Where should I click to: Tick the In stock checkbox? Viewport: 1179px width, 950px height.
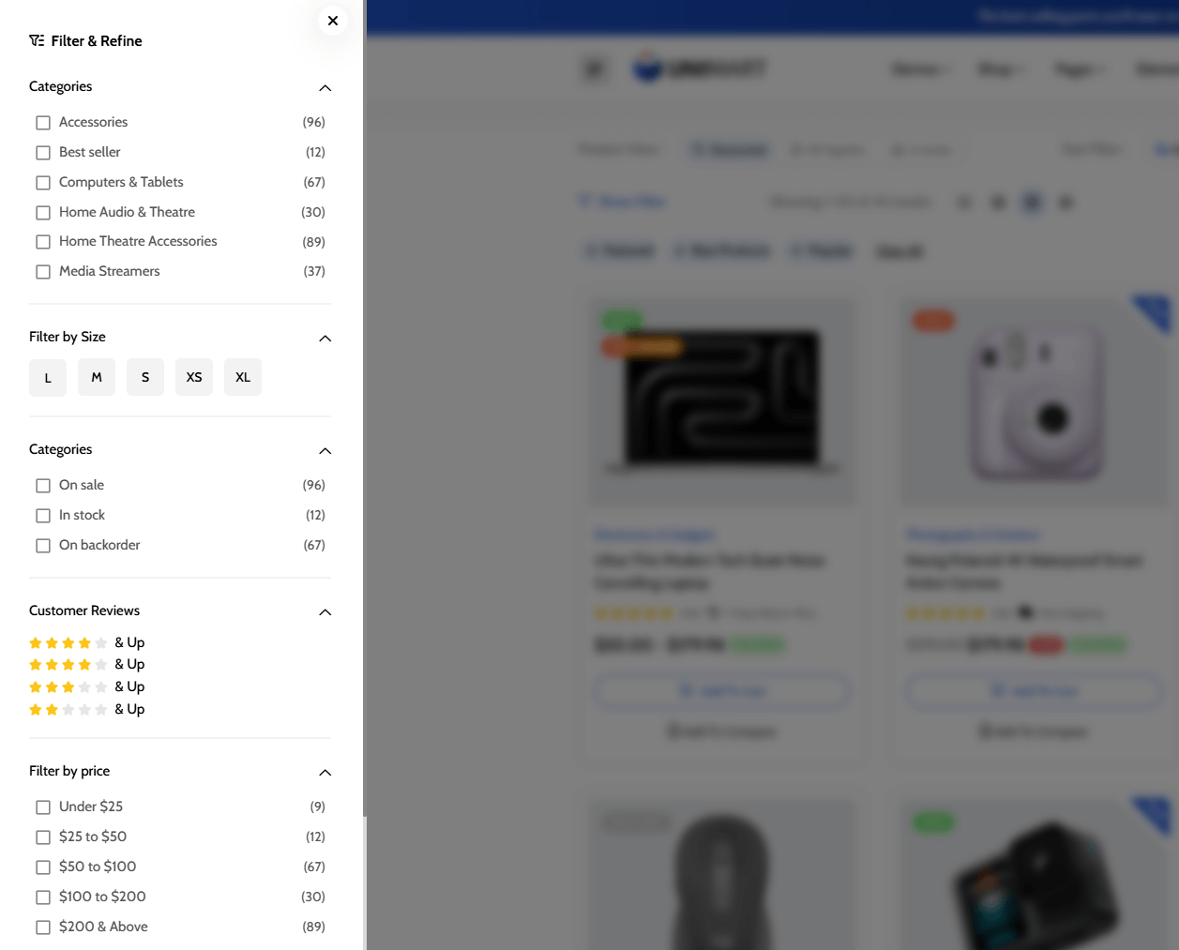pos(43,516)
